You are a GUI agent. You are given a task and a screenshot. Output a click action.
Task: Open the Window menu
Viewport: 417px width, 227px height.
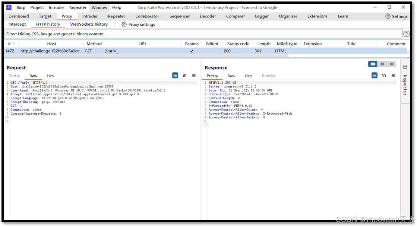pyautogui.click(x=99, y=7)
